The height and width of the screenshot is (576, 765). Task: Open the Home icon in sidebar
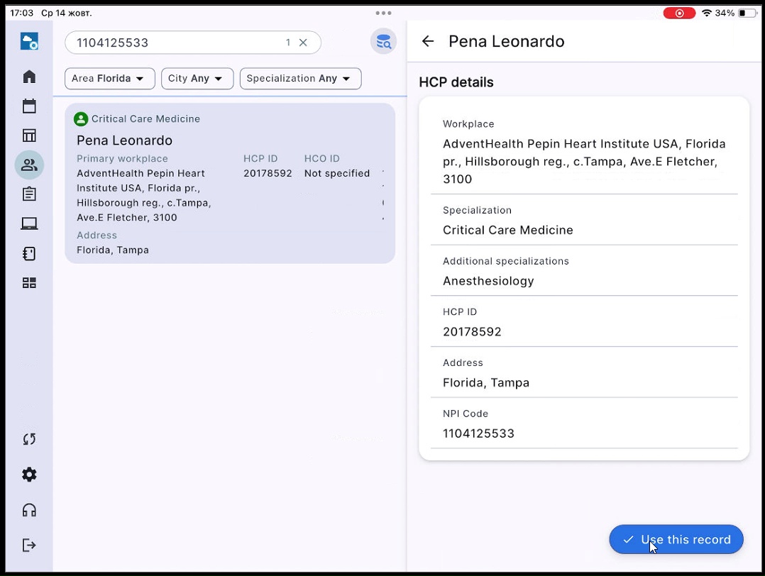(x=29, y=77)
